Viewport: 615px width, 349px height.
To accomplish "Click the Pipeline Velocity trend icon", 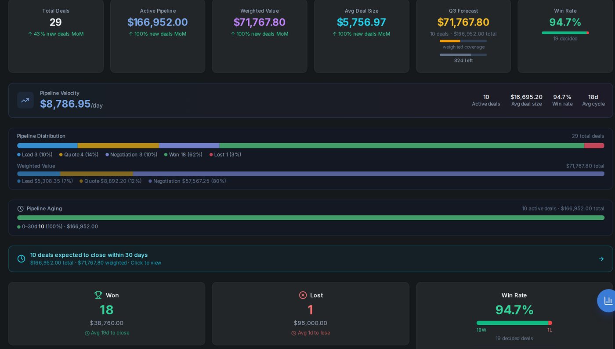I will pyautogui.click(x=25, y=100).
